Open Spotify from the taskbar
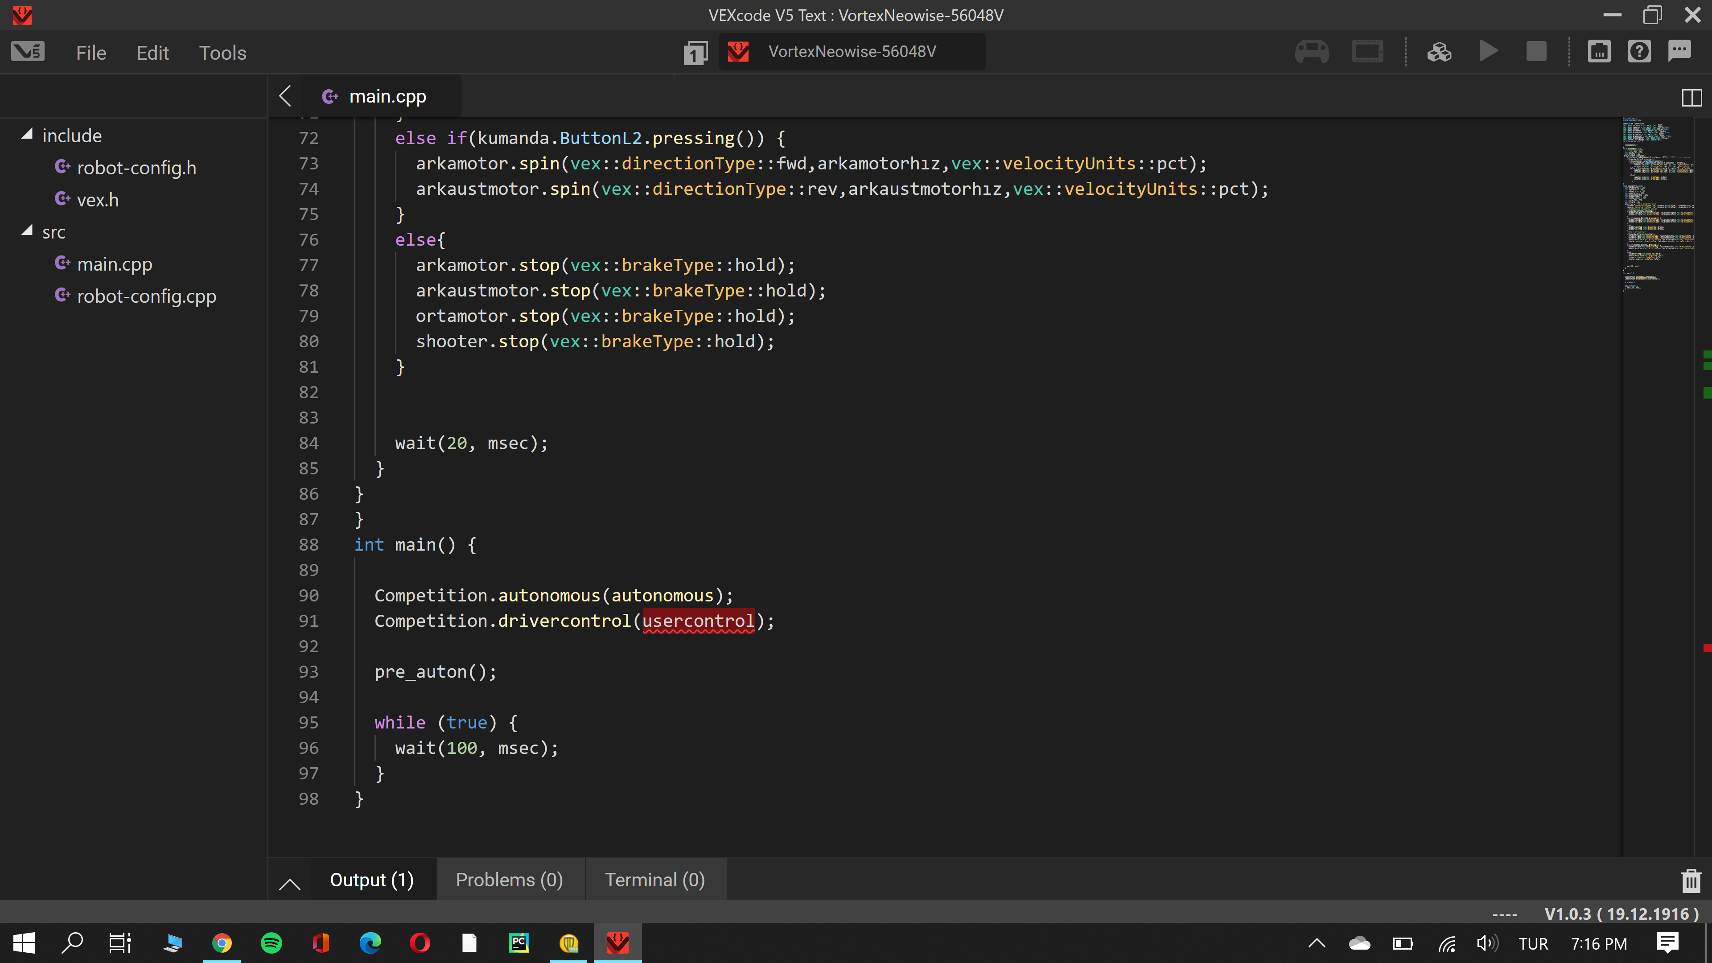1712x963 pixels. coord(271,943)
